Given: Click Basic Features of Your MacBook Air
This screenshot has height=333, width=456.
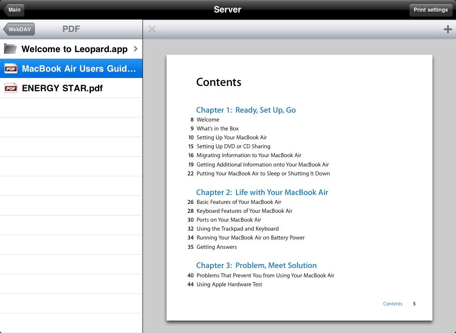Looking at the screenshot, I should (239, 202).
